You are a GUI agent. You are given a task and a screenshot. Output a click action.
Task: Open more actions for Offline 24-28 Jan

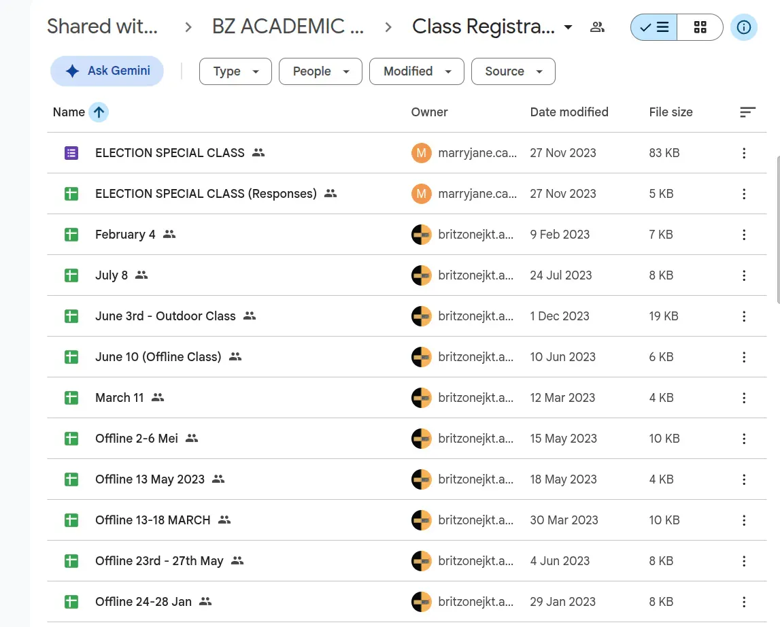[744, 602]
